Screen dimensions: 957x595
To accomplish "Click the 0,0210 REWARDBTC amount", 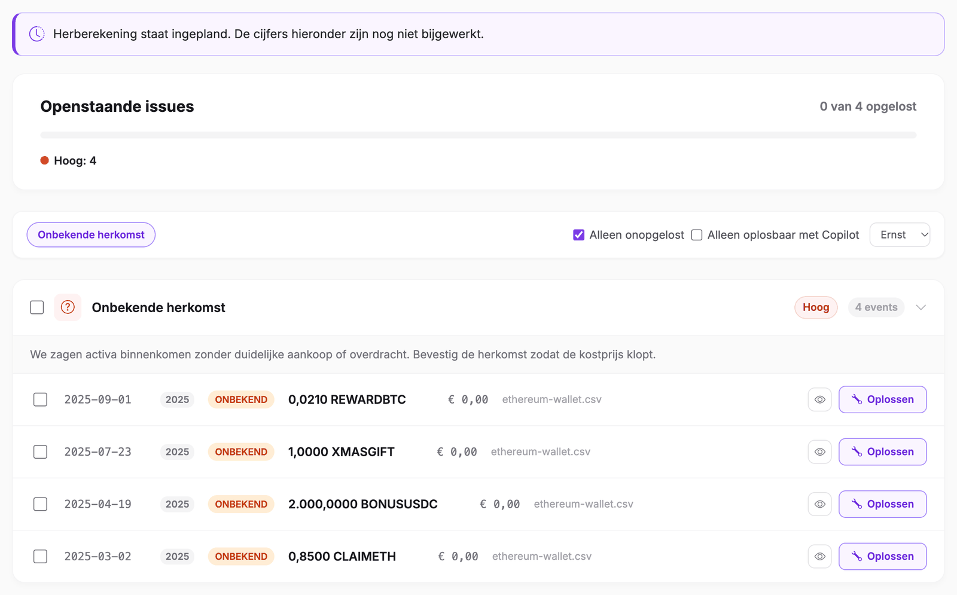I will pos(347,399).
